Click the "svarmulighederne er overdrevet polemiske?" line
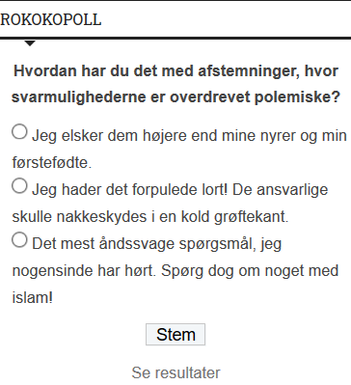 [x=175, y=96]
